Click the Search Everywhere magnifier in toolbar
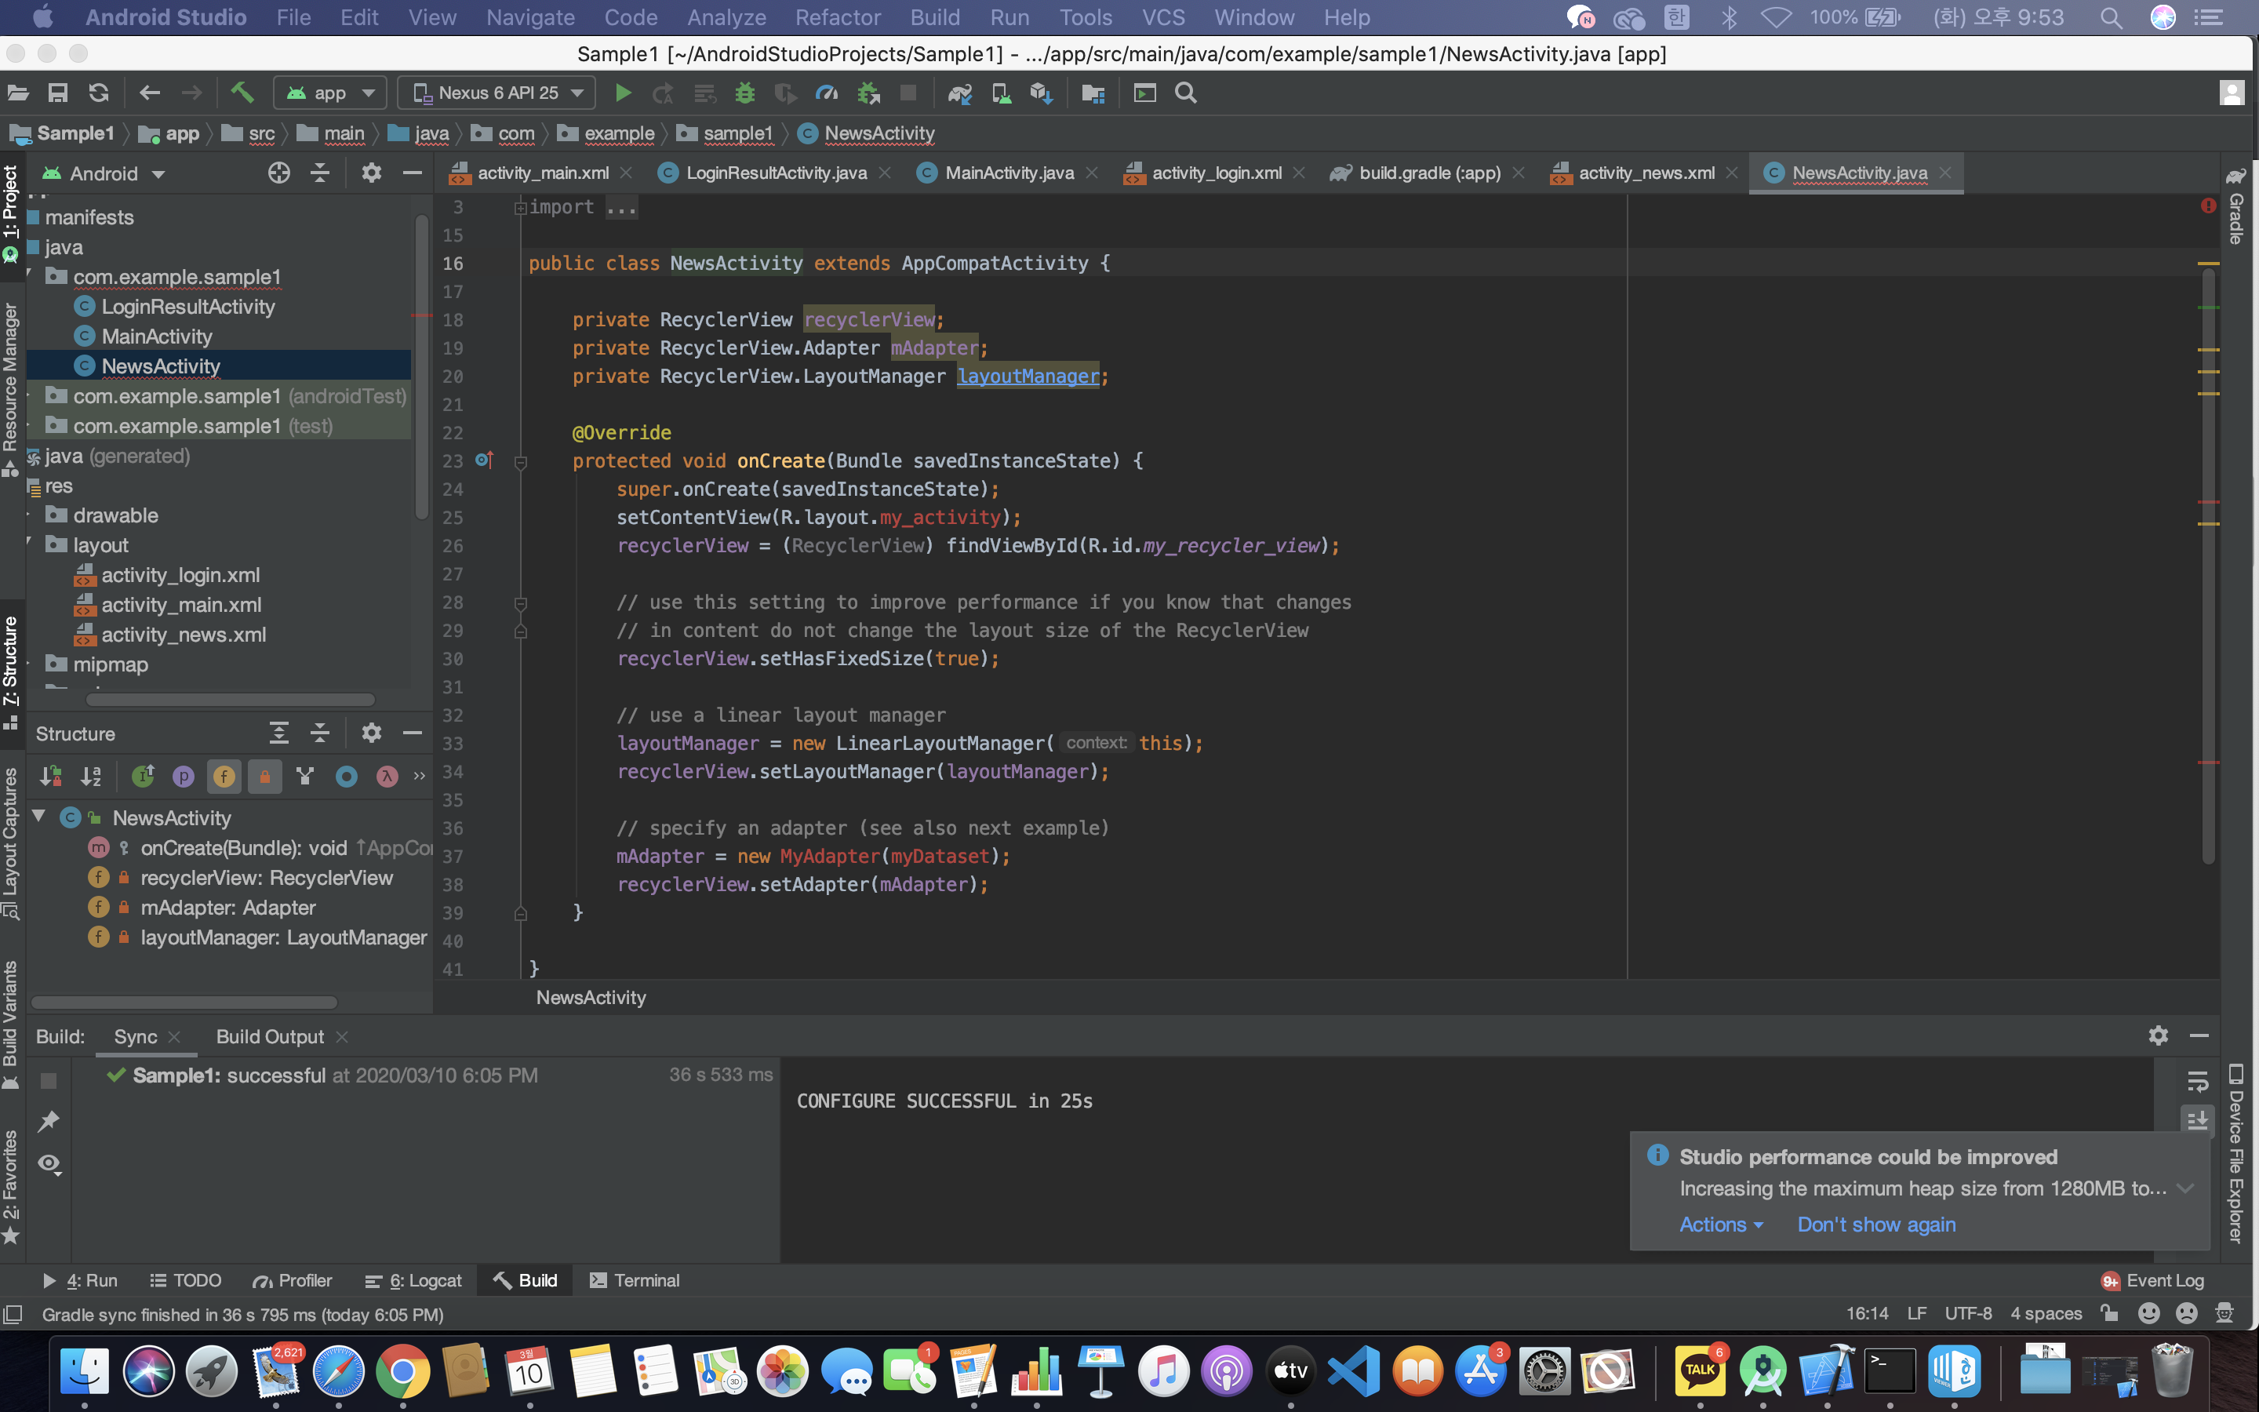This screenshot has width=2259, height=1412. [x=1185, y=93]
